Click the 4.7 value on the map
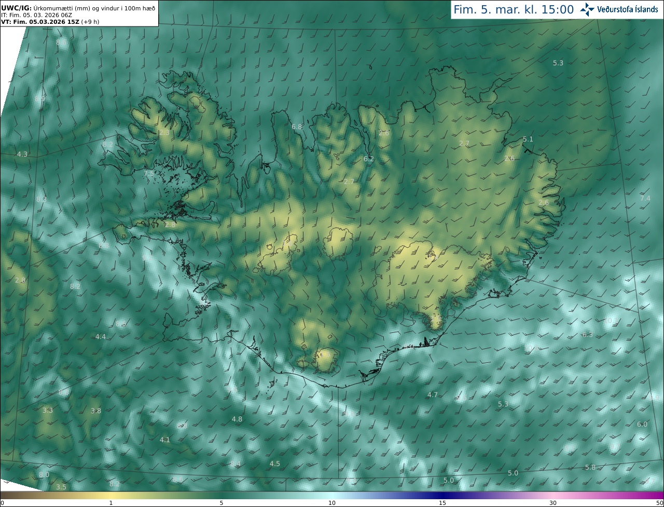664x507 pixels. (433, 395)
